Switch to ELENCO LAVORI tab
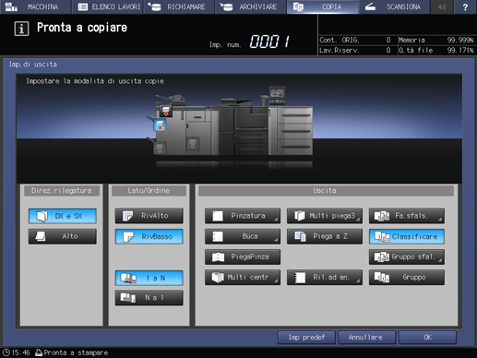 click(x=108, y=6)
